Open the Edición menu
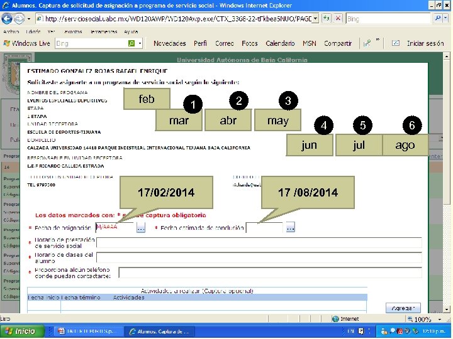Viewport: 453px width, 339px height. (x=33, y=32)
